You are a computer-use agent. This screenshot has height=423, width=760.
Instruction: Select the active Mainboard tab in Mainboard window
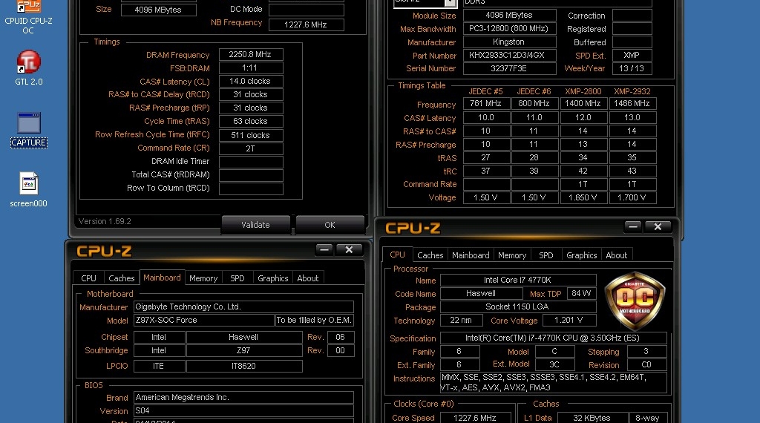point(162,277)
